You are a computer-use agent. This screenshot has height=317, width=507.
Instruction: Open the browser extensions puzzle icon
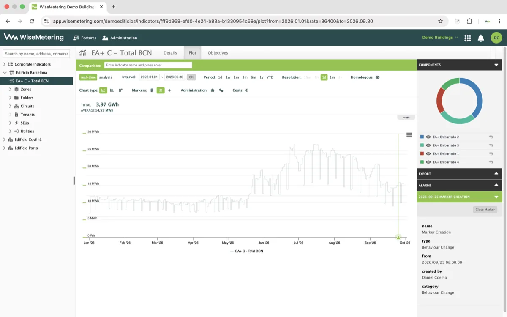coord(469,21)
